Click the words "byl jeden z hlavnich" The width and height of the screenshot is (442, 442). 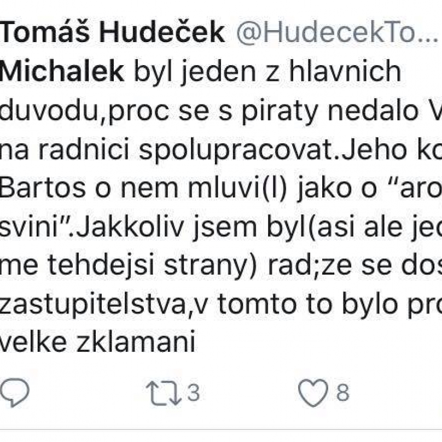(267, 72)
